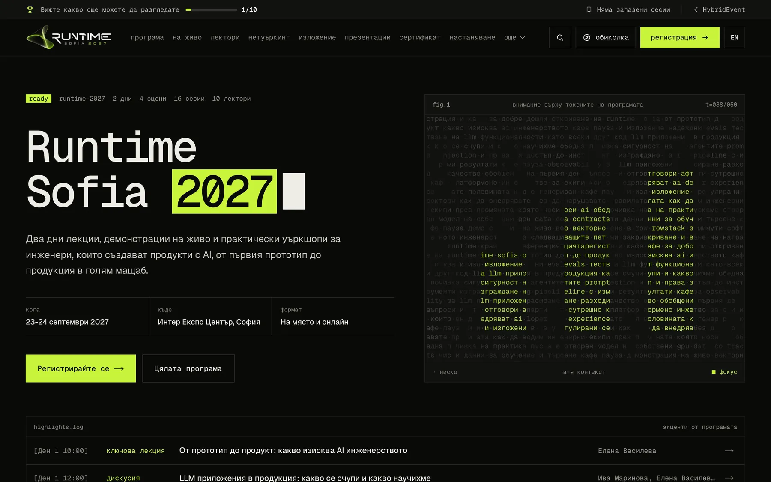Click the trophy icon in the top bar

tap(30, 9)
